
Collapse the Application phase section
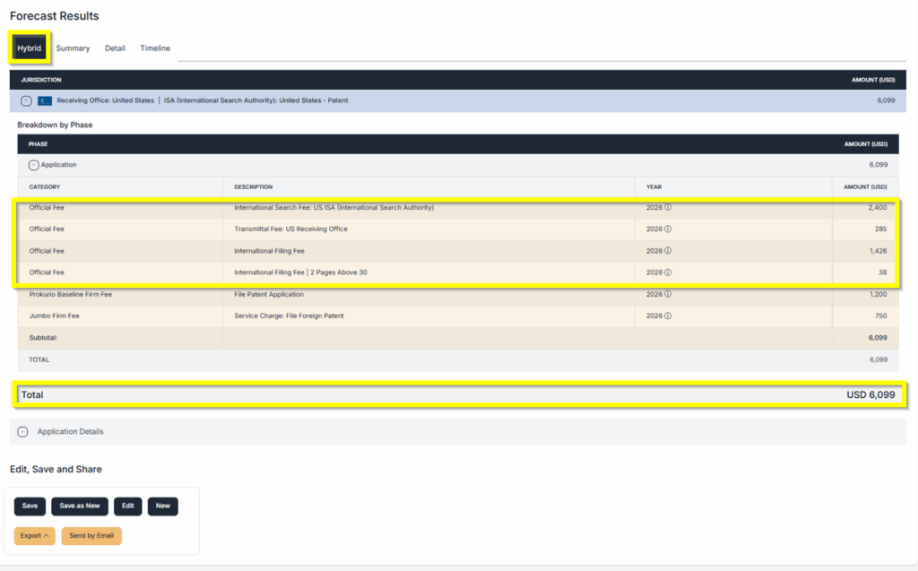coord(34,165)
